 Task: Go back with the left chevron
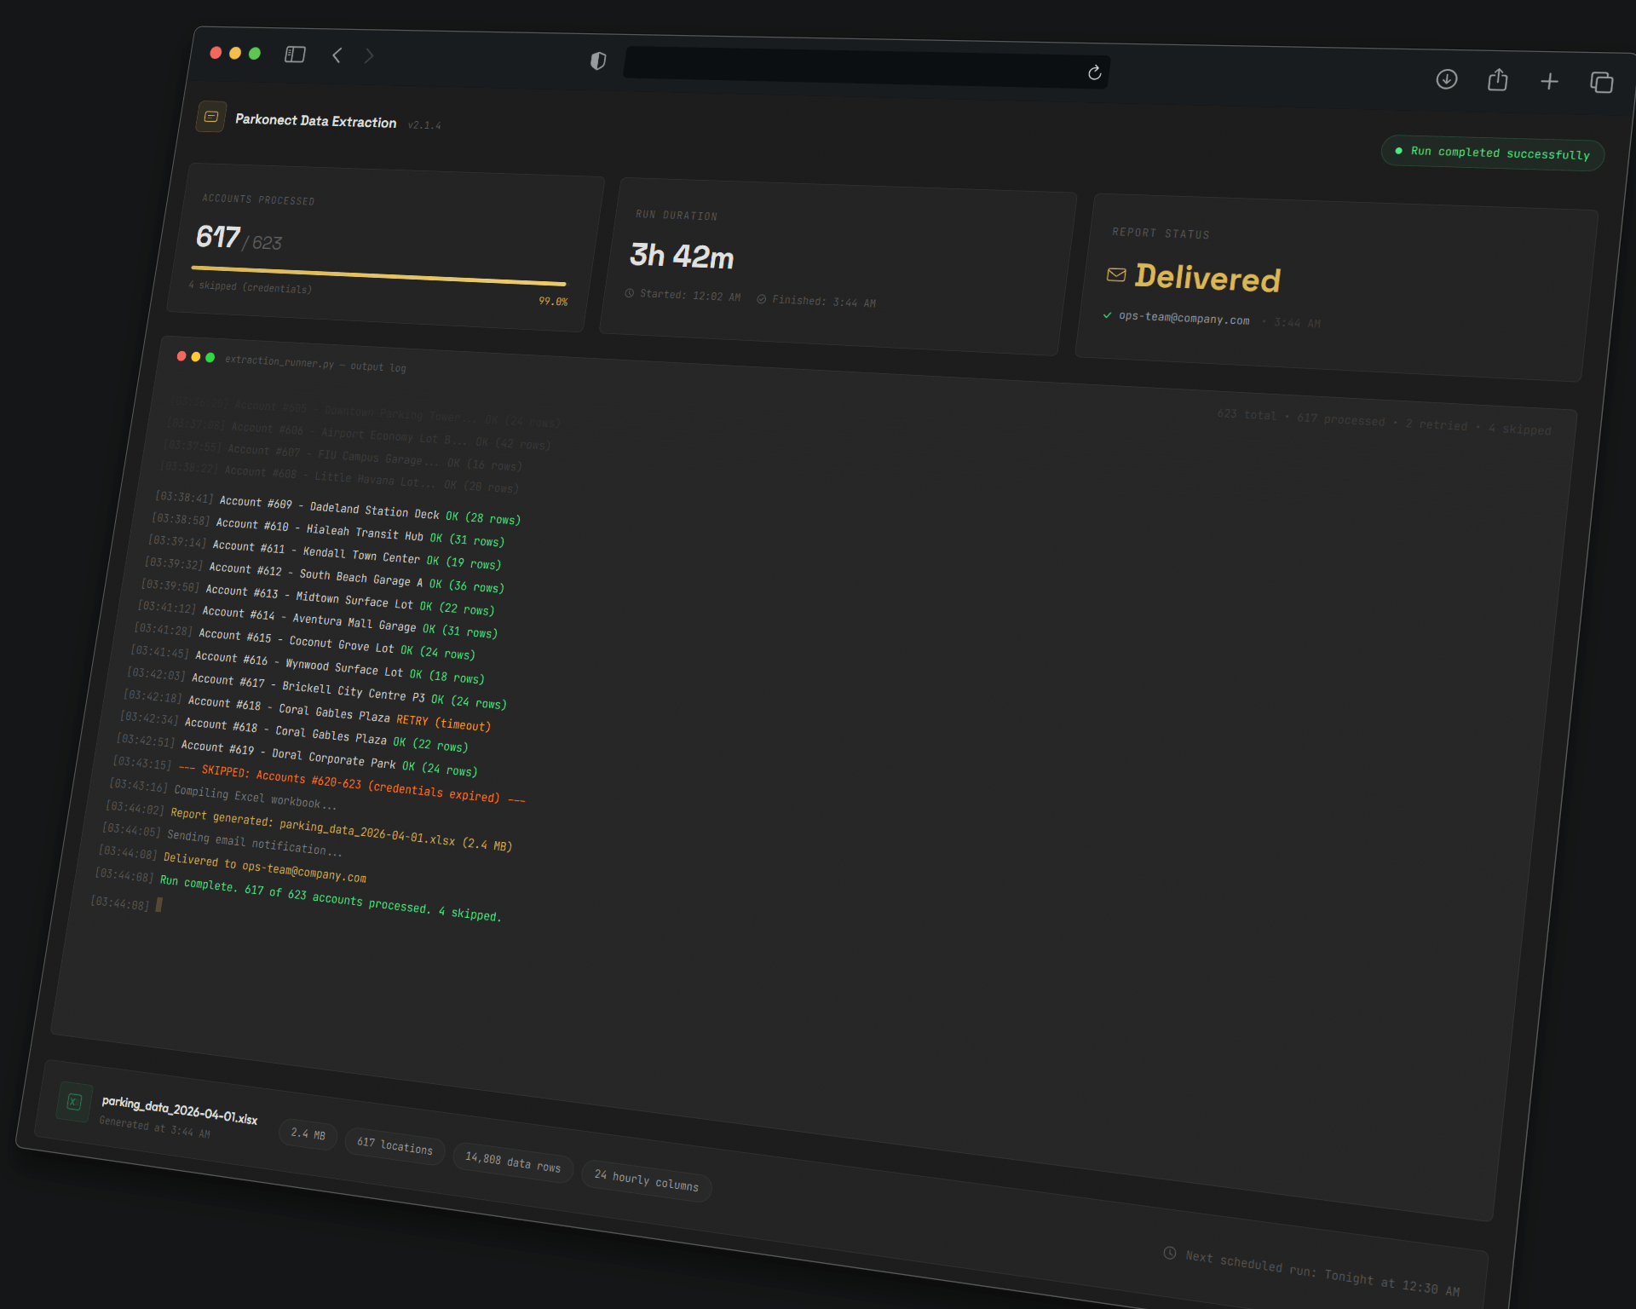pos(337,55)
